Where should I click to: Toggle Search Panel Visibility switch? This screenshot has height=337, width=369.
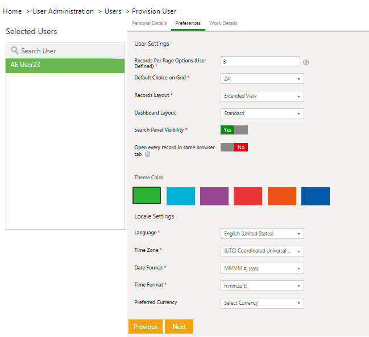(x=234, y=130)
